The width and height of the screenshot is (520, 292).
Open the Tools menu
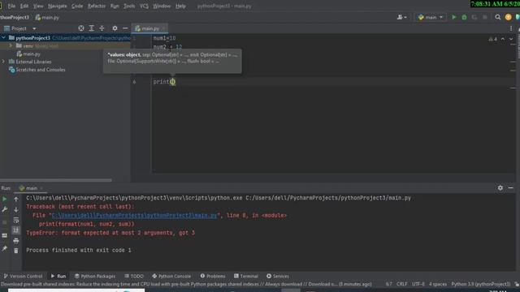129,6
